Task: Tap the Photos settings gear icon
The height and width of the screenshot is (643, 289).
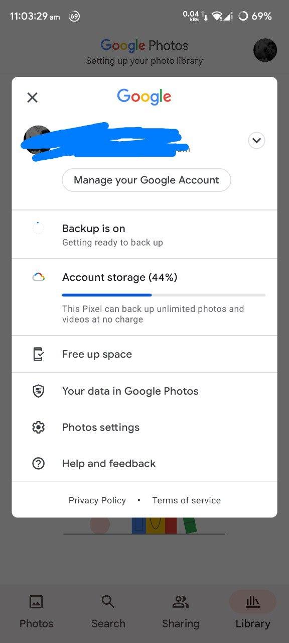Action: click(38, 427)
